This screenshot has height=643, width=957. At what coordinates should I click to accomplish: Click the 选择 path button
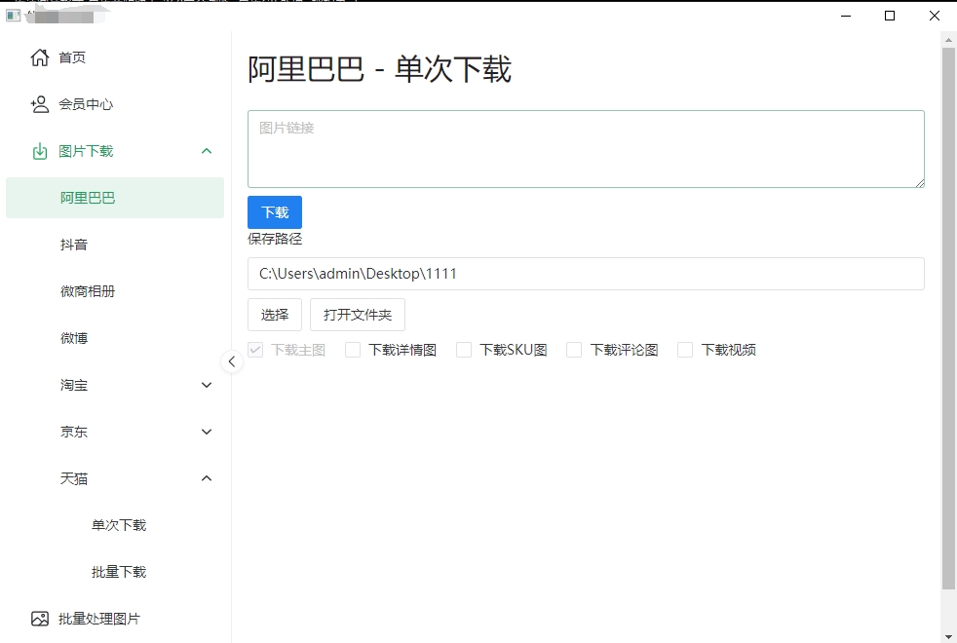[275, 315]
